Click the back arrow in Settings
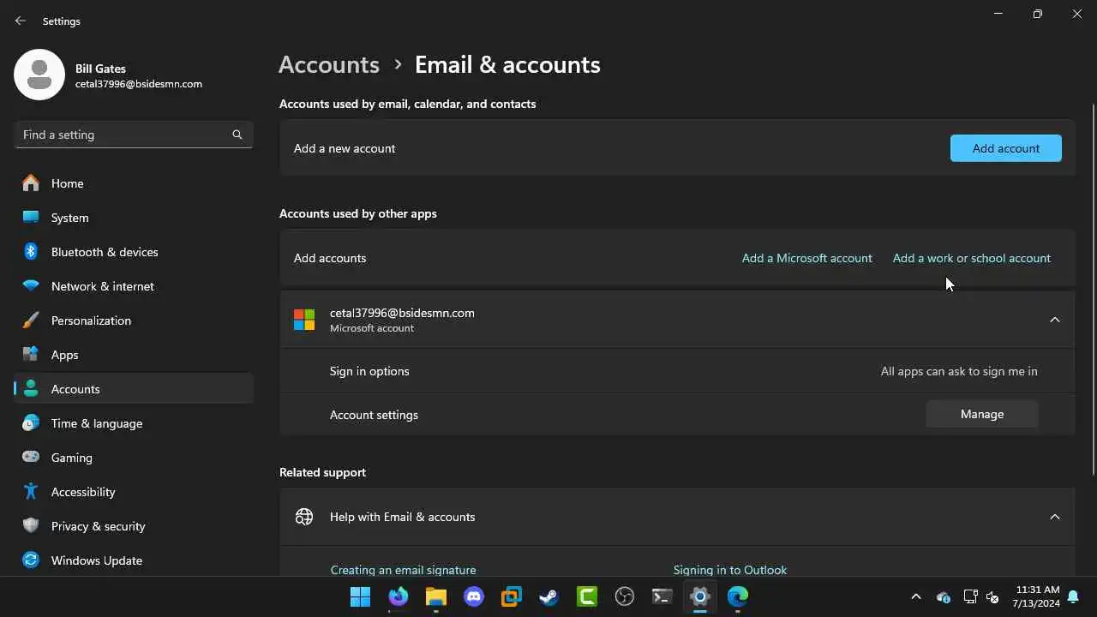Screen dimensions: 1097x617 tap(21, 21)
